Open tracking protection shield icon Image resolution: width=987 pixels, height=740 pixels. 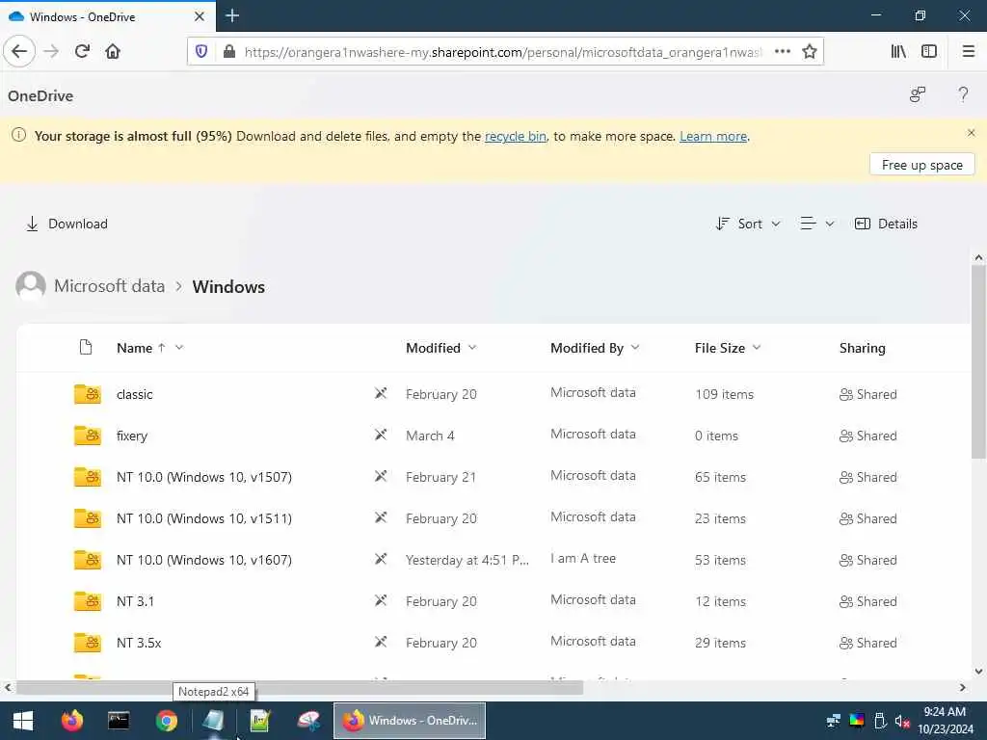(x=201, y=52)
